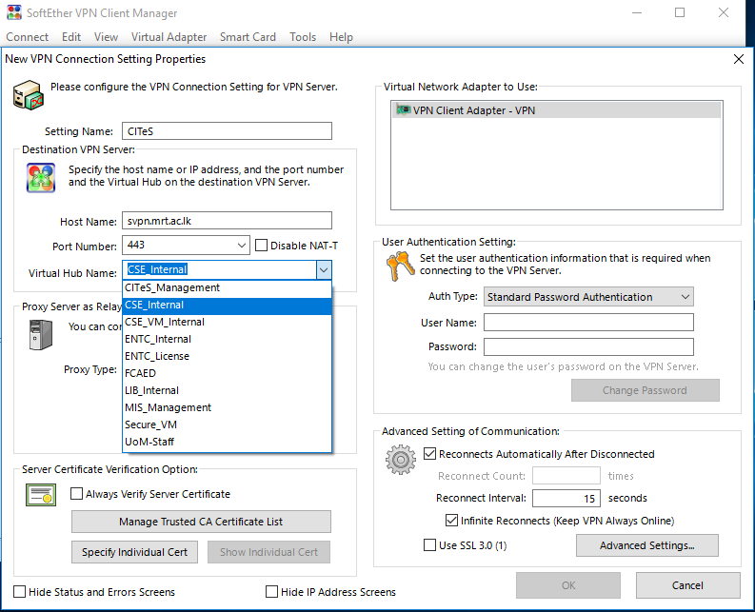This screenshot has width=755, height=612.
Task: Select LIB_Internal hub
Action: click(228, 390)
